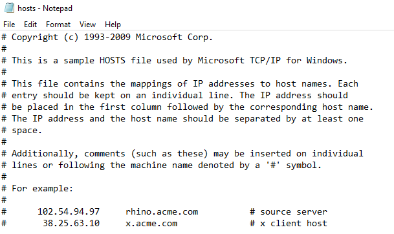Open the Format menu
This screenshot has width=394, height=234.
pyautogui.click(x=58, y=25)
